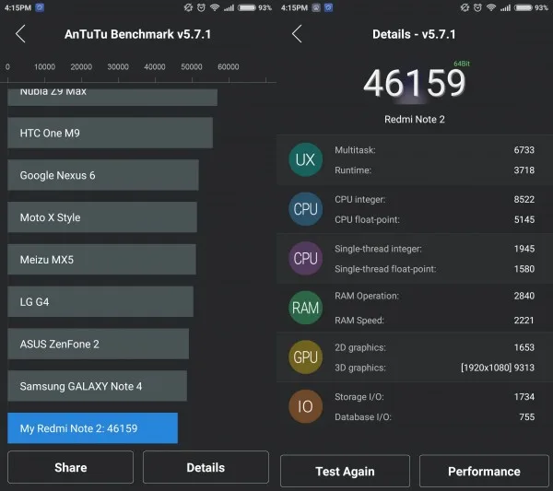Image resolution: width=553 pixels, height=491 pixels.
Task: Select My Redmi Note 2: 46159 bar
Action: [93, 428]
